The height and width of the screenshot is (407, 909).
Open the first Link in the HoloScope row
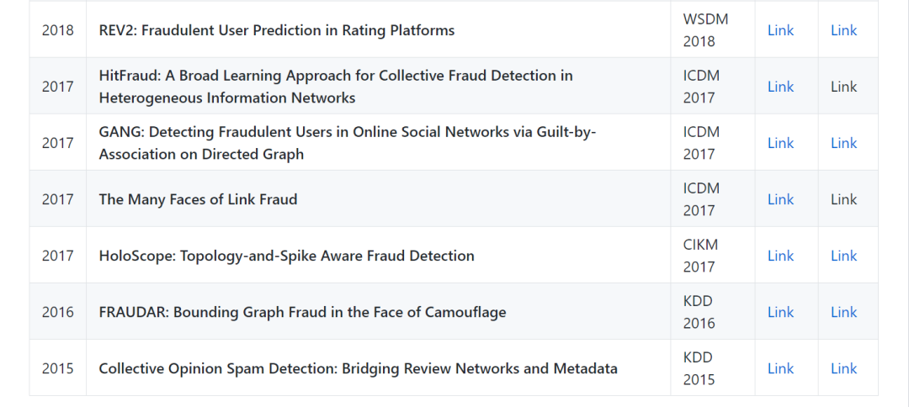(780, 256)
